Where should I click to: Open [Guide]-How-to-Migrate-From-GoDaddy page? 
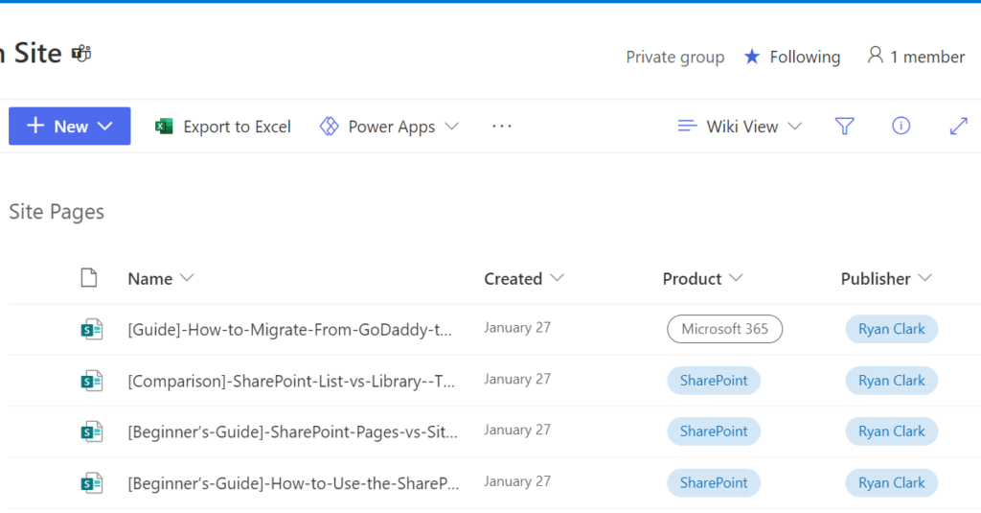coord(289,330)
